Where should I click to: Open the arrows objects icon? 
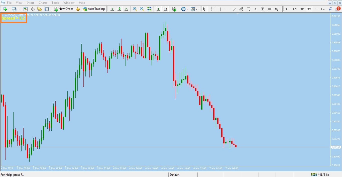tap(276, 9)
